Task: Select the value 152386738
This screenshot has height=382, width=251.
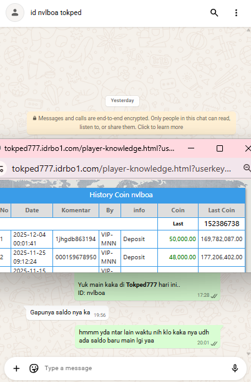Action: (x=222, y=224)
